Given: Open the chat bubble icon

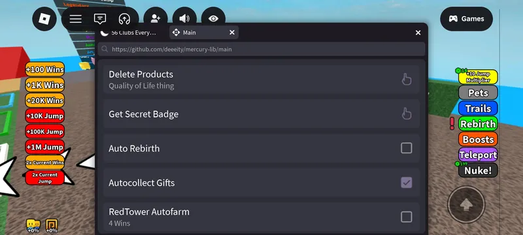Looking at the screenshot, I should tap(100, 19).
